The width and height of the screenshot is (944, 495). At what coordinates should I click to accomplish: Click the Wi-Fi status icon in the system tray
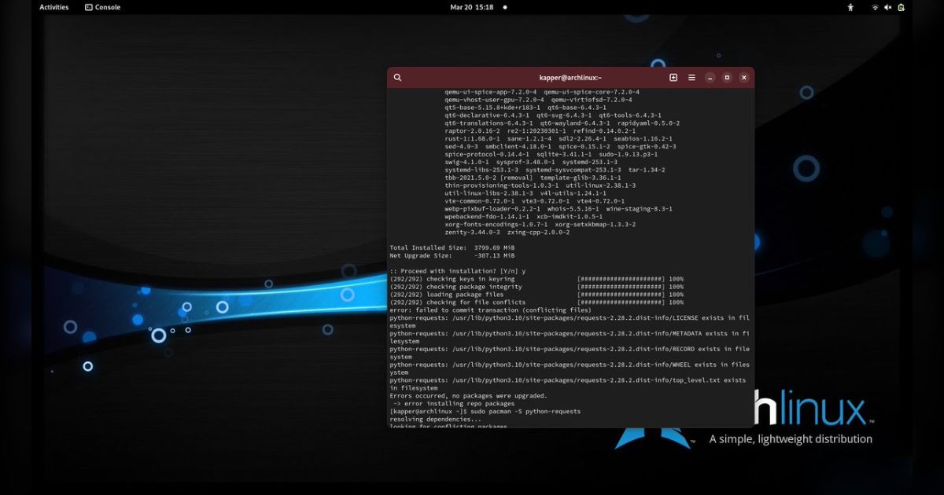click(875, 7)
